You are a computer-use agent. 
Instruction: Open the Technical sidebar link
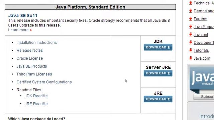[204, 3]
